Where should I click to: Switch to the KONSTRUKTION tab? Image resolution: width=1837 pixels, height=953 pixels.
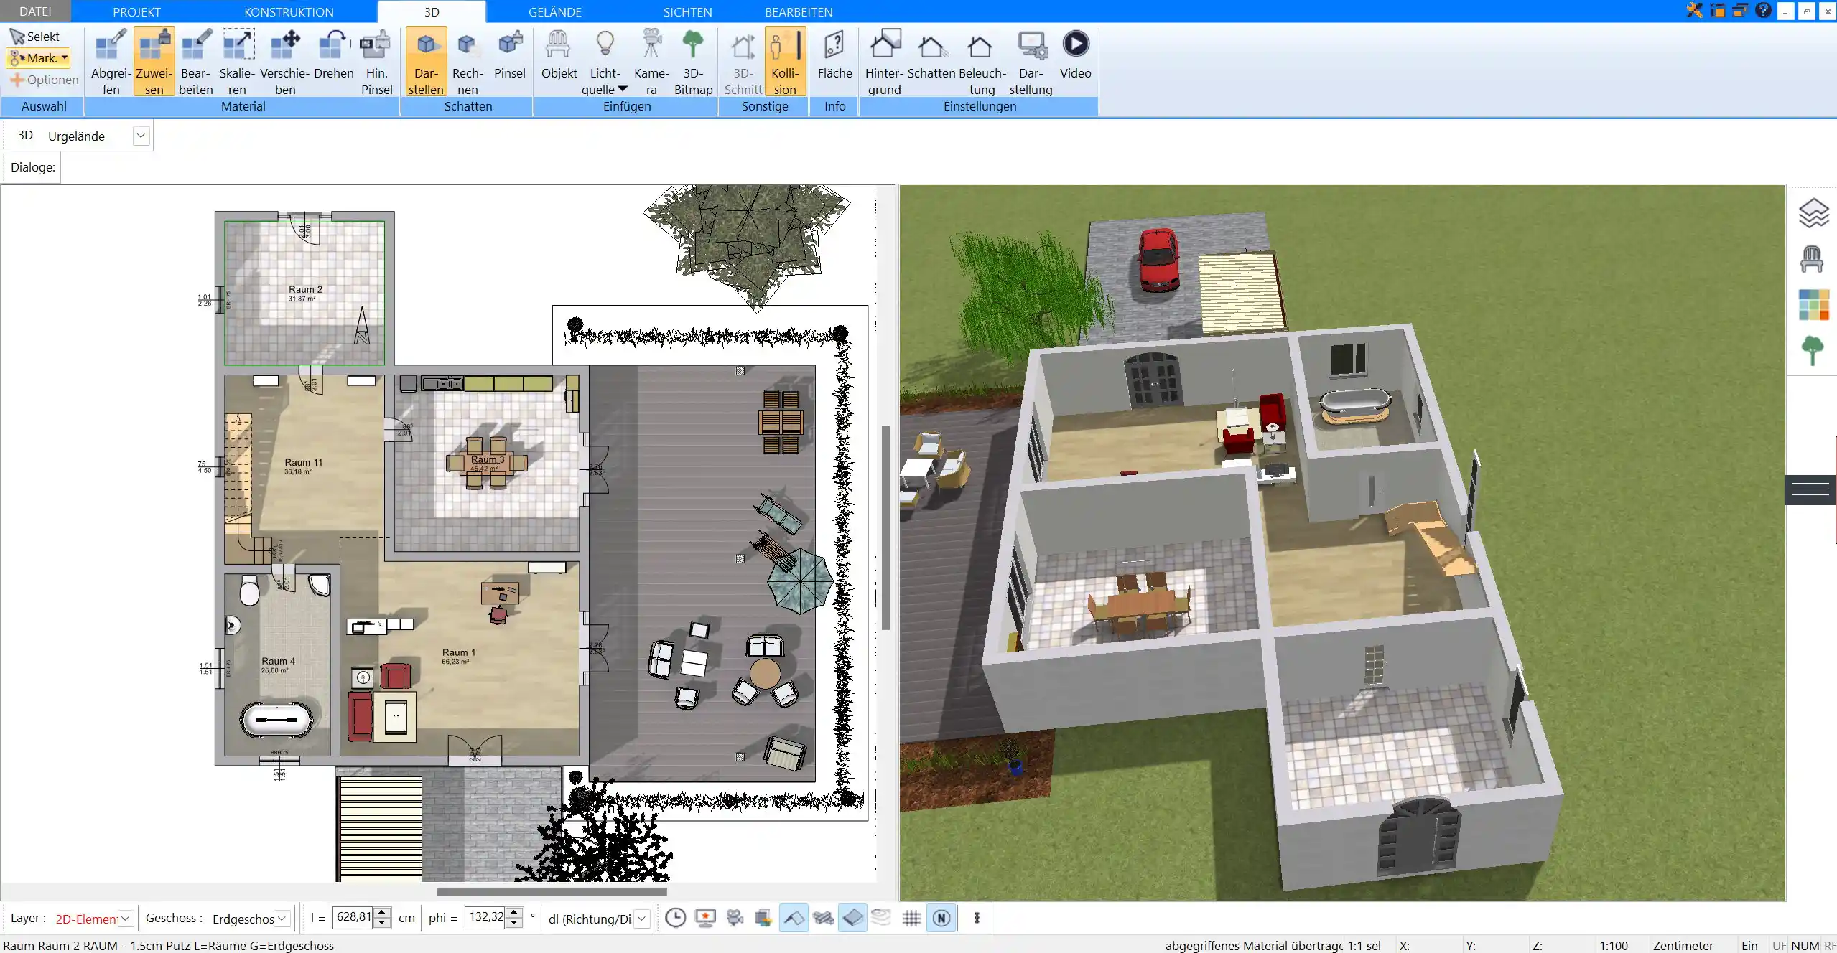(289, 11)
